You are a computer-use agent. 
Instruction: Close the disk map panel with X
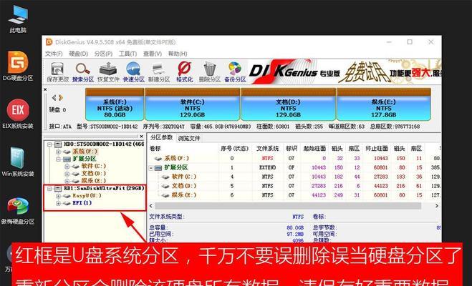(x=45, y=89)
